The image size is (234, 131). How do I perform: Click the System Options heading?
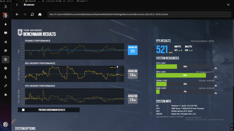coord(25,129)
